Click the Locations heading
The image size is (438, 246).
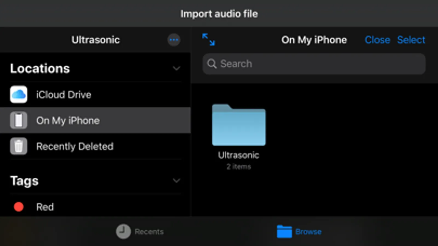(40, 68)
